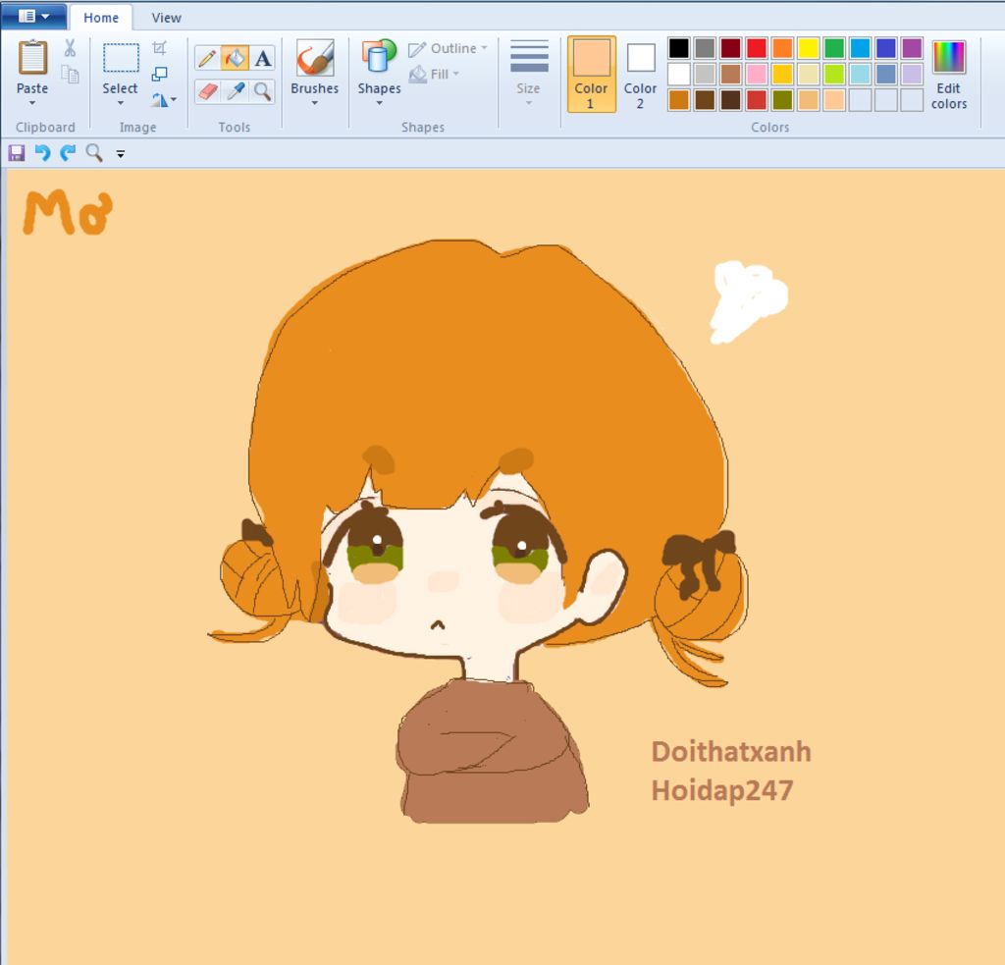Click the Select rectangular selection icon
This screenshot has width=1005, height=965.
click(x=121, y=58)
